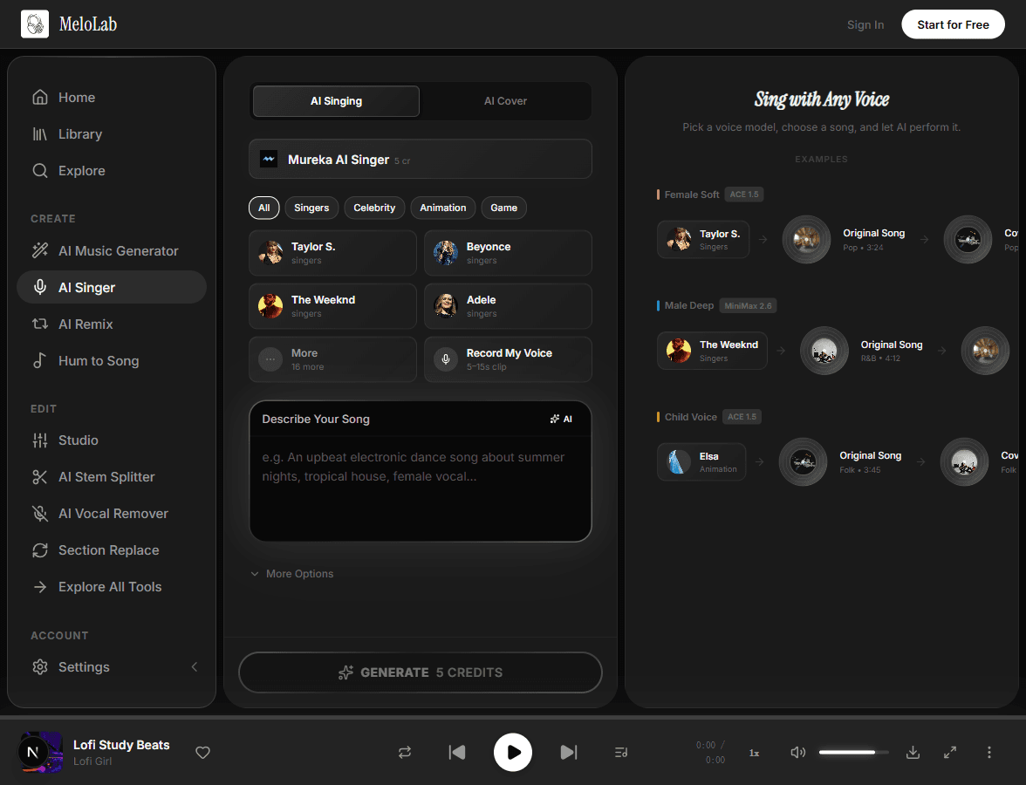Switch to AI Cover tab
The width and height of the screenshot is (1026, 785).
tap(505, 101)
